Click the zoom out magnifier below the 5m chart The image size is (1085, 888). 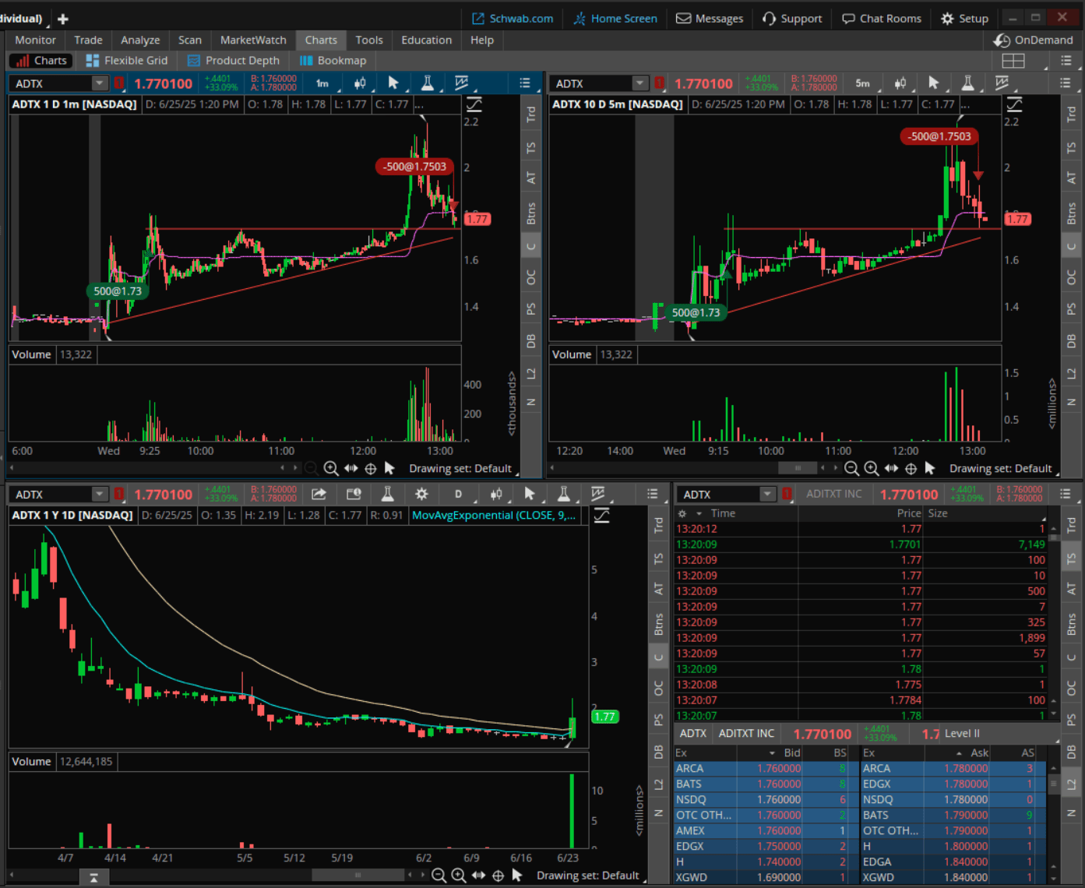tap(851, 468)
